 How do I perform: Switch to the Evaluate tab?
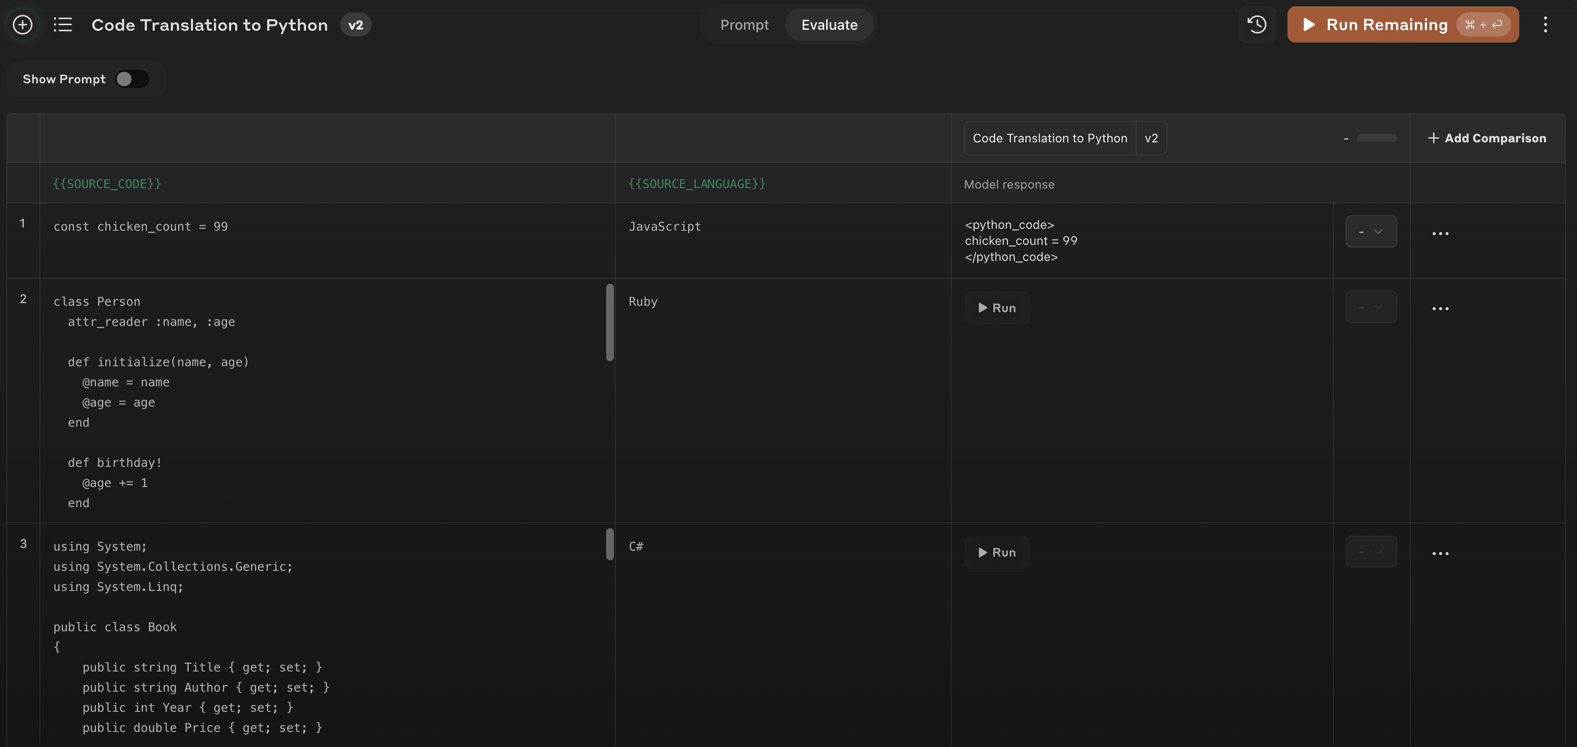pyautogui.click(x=829, y=24)
